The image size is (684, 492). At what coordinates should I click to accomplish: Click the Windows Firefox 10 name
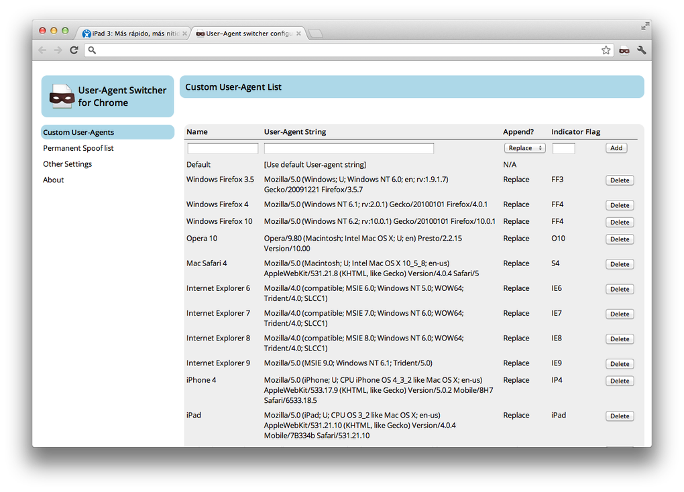pyautogui.click(x=219, y=221)
